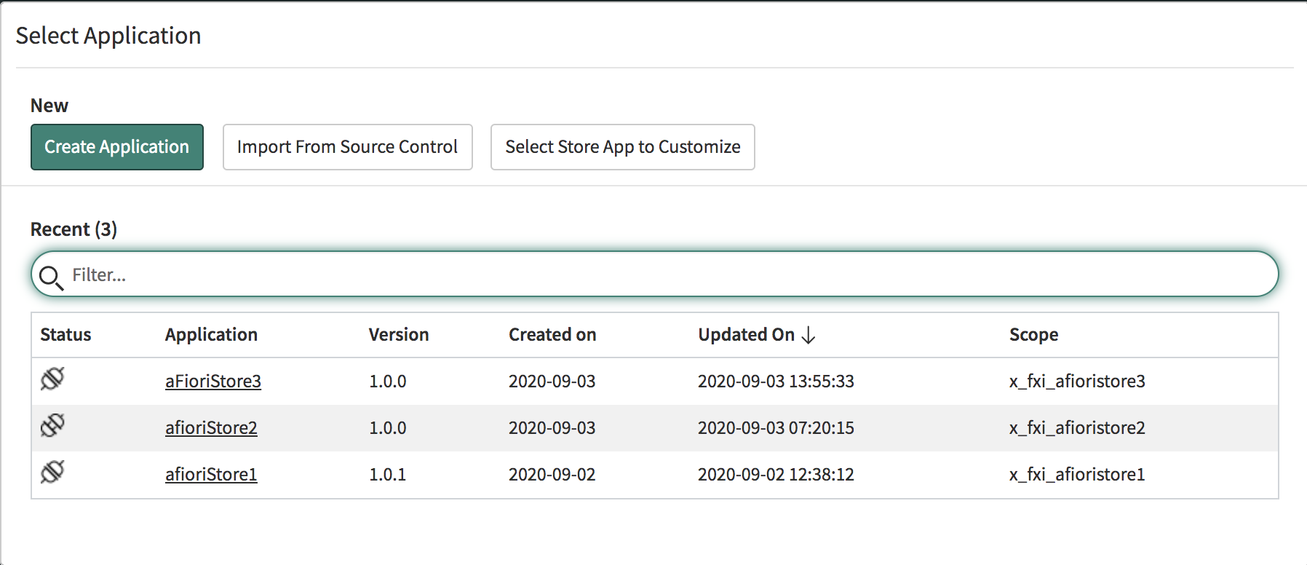Select version 1.0.0 of aFioriStore3 row
Image resolution: width=1307 pixels, height=565 pixels.
pyautogui.click(x=388, y=381)
